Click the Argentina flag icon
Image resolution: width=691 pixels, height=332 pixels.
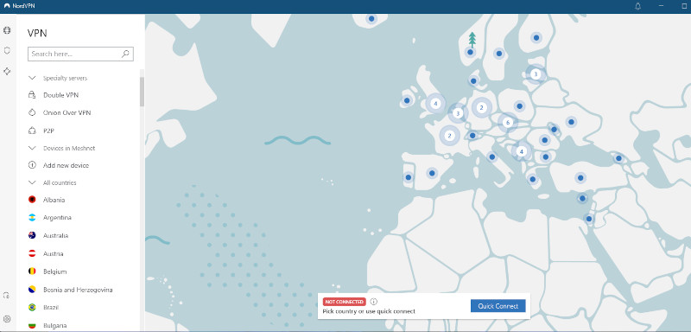(x=32, y=217)
